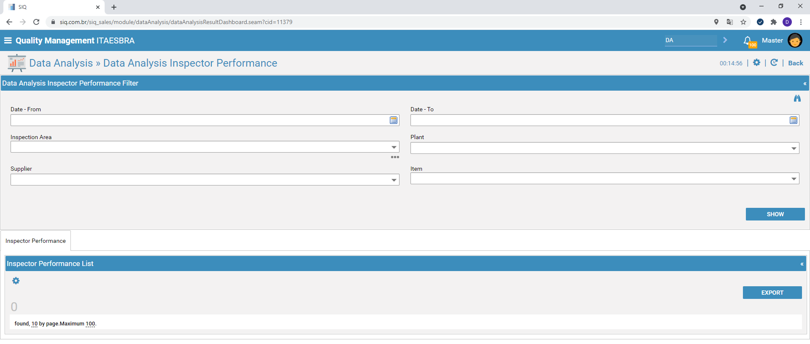
Task: Click the tab search dropdown circle
Action: point(743,7)
